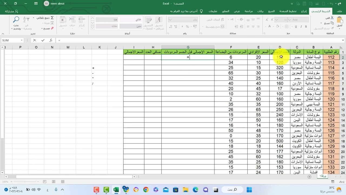
Task: Click the Font Color letter A icon
Action: click(270, 27)
